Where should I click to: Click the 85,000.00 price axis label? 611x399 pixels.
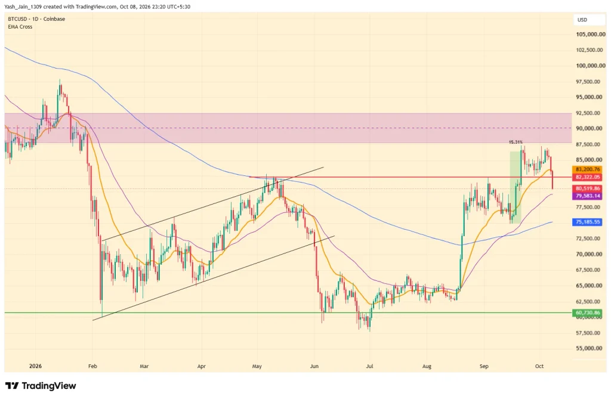590,160
